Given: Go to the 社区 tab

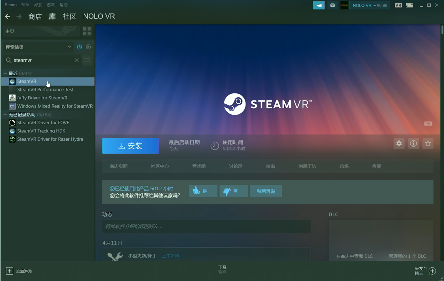Looking at the screenshot, I should pyautogui.click(x=69, y=16).
